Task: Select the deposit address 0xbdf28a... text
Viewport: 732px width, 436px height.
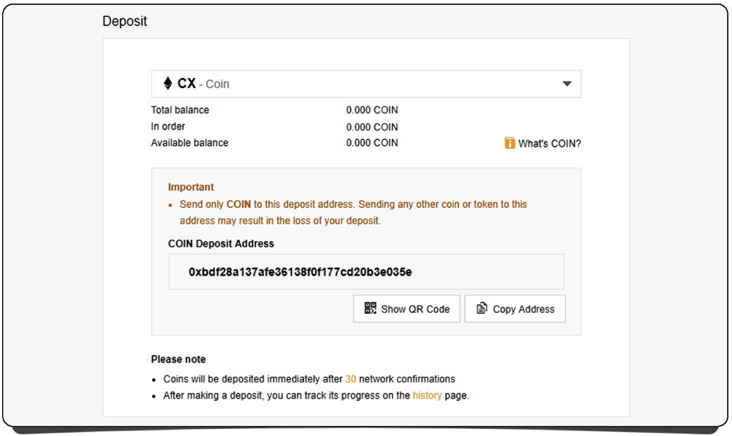Action: pos(300,271)
